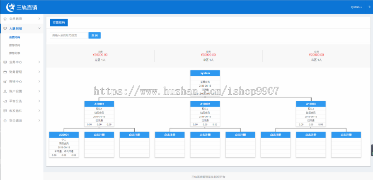Click ¥20000.00 above 右区 1人
This screenshot has width=373, height=180.
click(316, 55)
